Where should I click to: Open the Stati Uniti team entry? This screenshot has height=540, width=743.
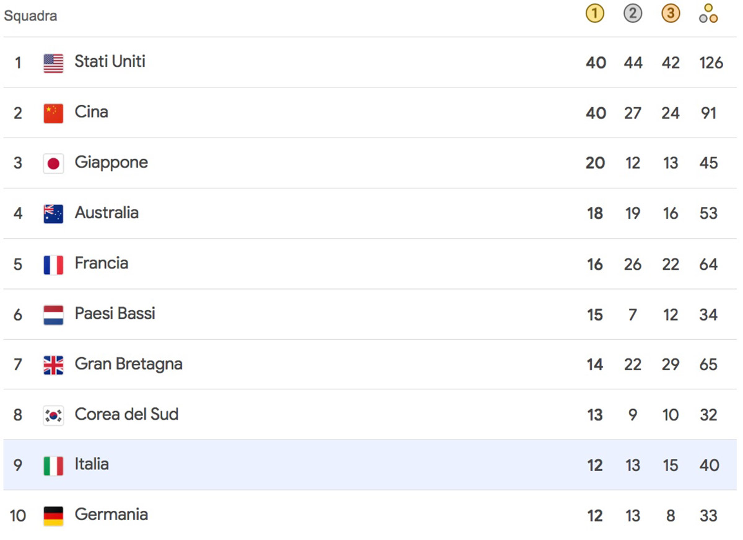(x=110, y=62)
